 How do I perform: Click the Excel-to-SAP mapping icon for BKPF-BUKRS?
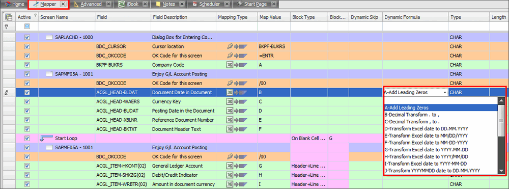237,65
